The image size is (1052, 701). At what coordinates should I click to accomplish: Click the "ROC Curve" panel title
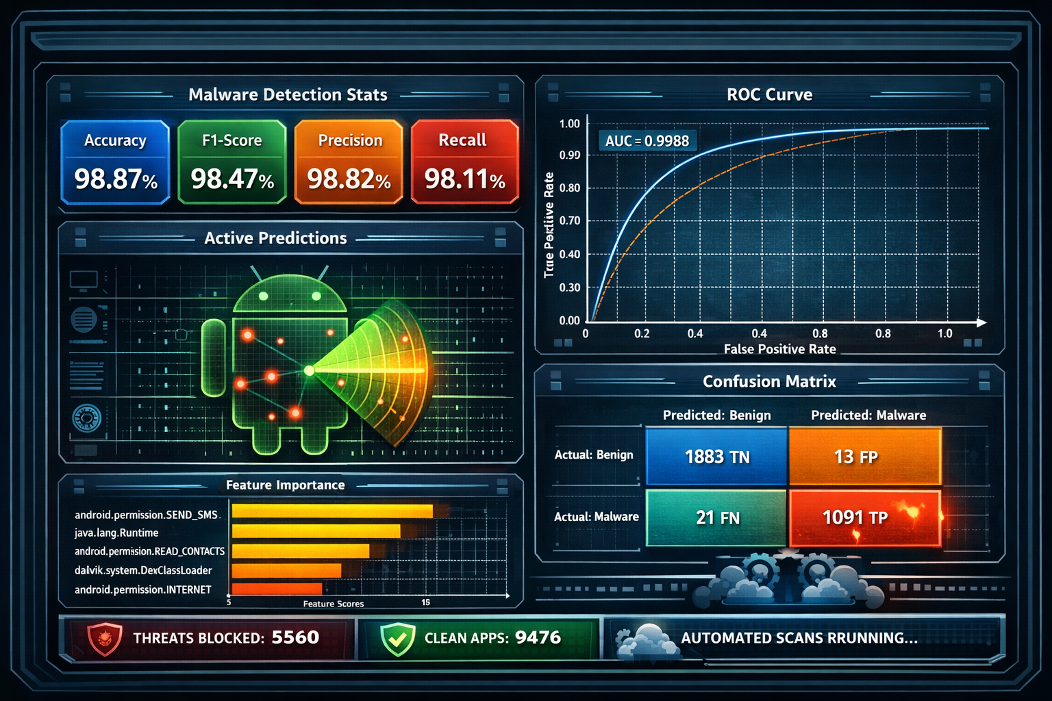coord(770,94)
